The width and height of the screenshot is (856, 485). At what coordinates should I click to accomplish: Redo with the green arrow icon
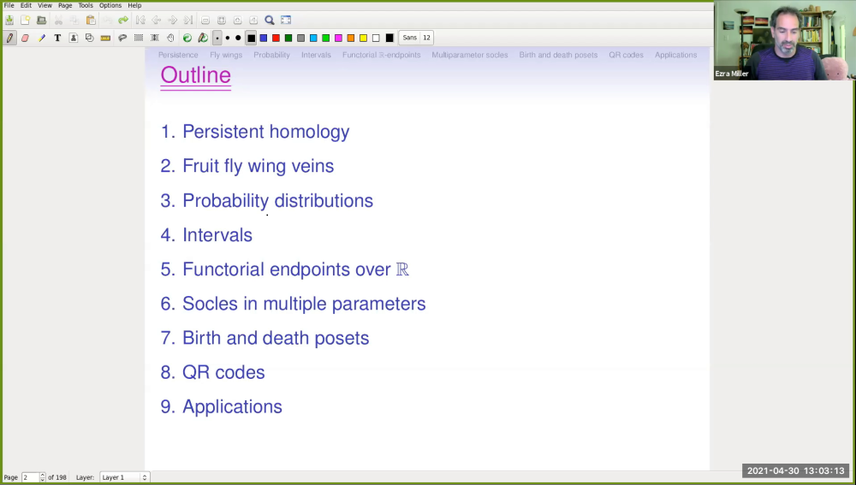123,21
